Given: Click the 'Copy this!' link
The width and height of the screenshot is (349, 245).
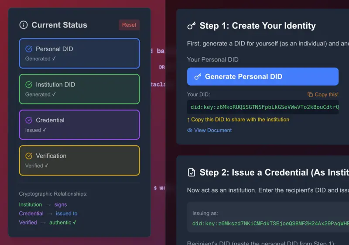Looking at the screenshot, I should (x=326, y=94).
